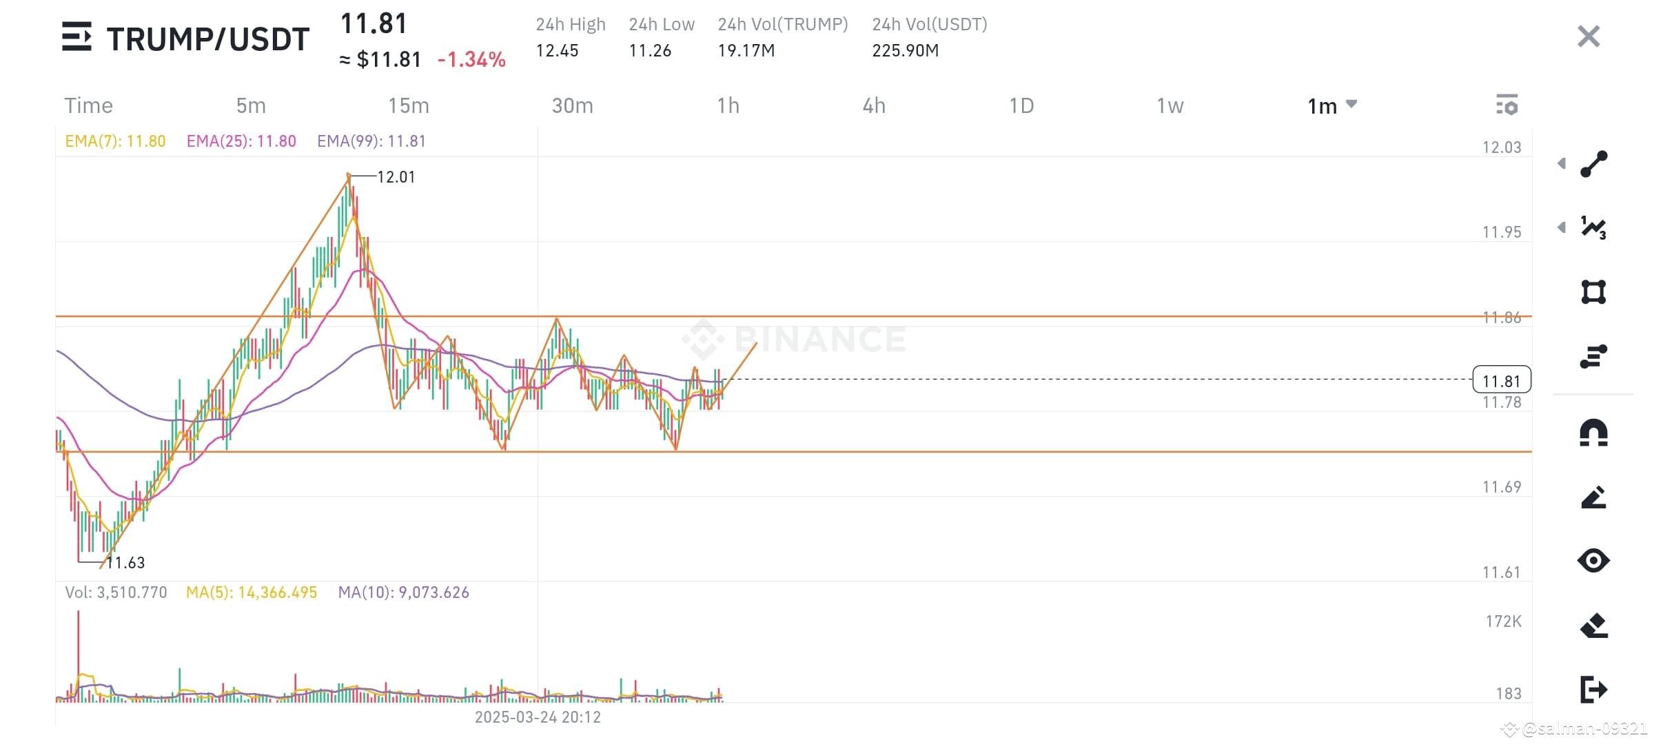Expand trend line tool variants arrow
The image size is (1654, 744).
(1562, 163)
